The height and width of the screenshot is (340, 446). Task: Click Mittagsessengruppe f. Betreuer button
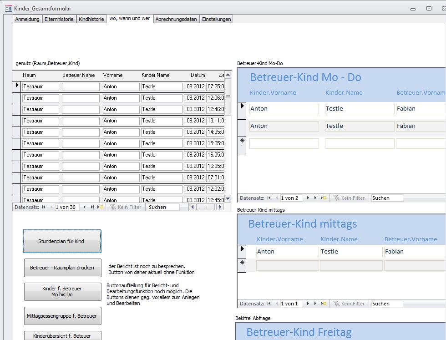[x=62, y=315]
